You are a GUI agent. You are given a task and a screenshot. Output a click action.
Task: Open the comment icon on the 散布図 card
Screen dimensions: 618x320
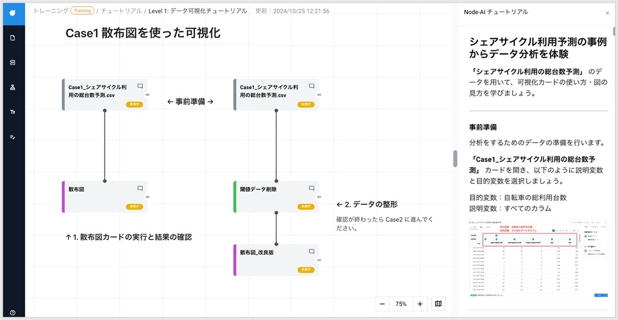point(140,189)
